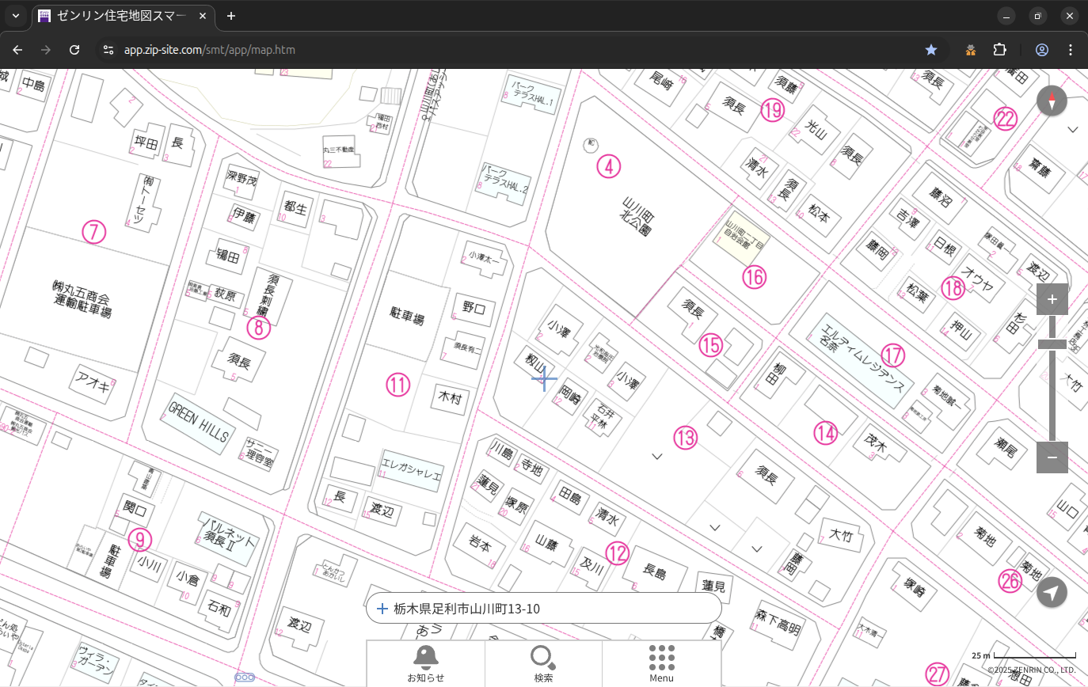
Task: Open the Chrome profile avatar icon
Action: 1042,50
